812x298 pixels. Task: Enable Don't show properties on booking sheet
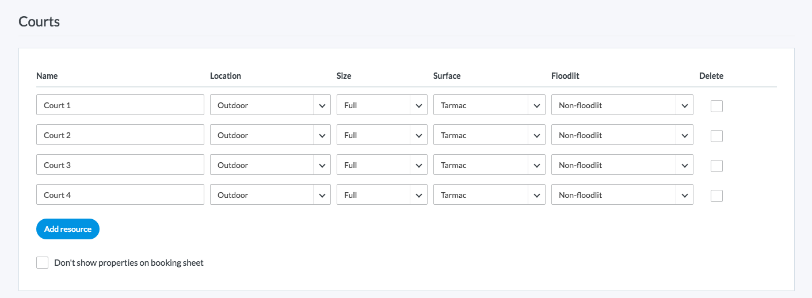[x=42, y=263]
